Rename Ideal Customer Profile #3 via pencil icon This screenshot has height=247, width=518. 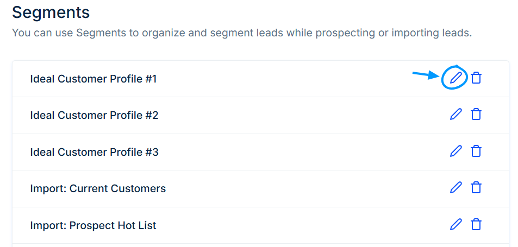click(x=455, y=151)
